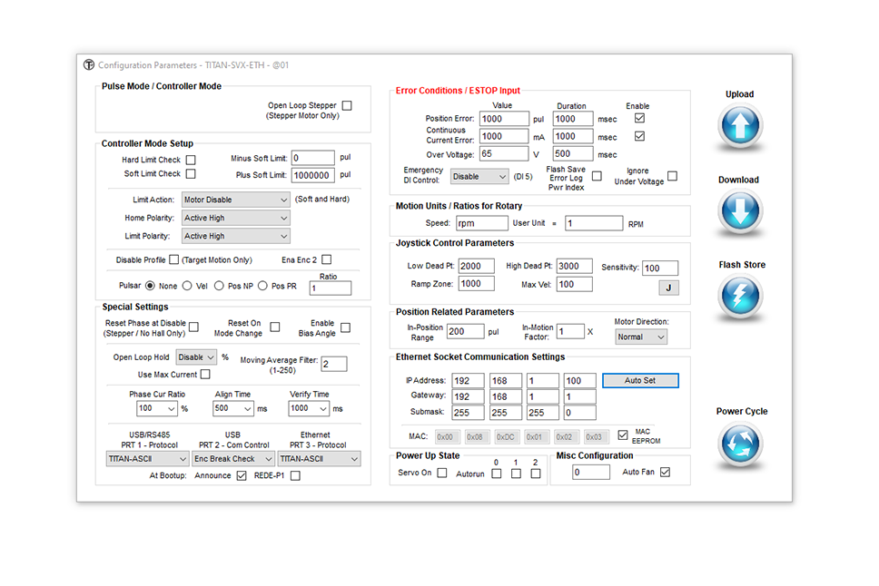Click the Upload arrow icon
Viewport: 879px width, 586px height.
(x=739, y=126)
